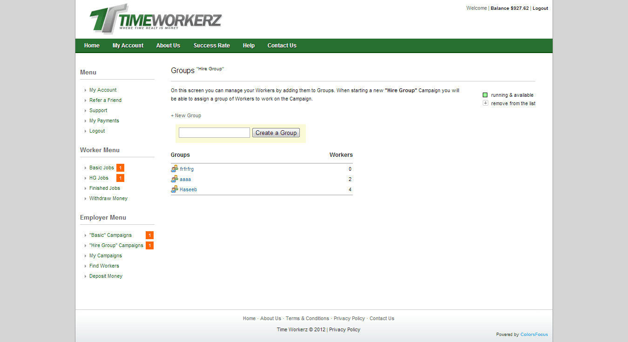Open Refer a Friend in sidebar
The width and height of the screenshot is (628, 342).
click(105, 100)
